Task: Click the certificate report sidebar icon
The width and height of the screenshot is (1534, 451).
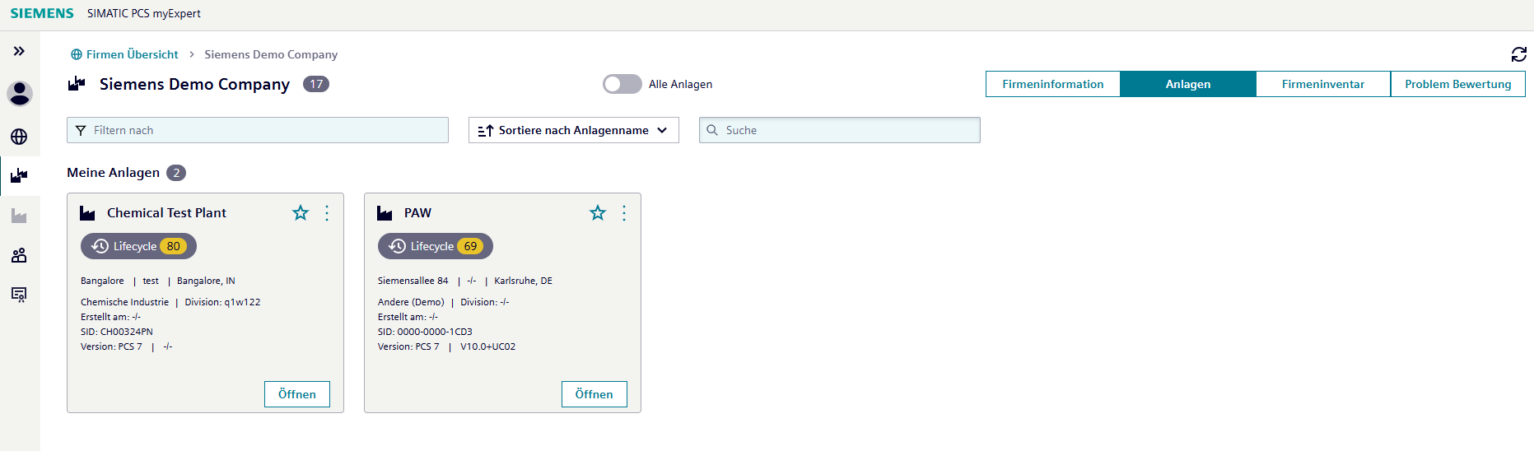Action: (19, 295)
